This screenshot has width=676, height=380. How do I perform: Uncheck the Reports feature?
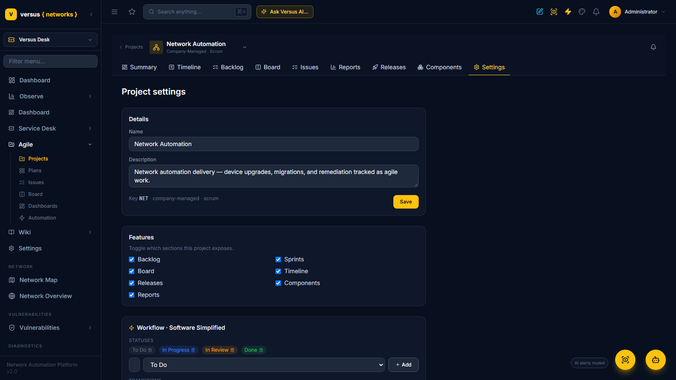[132, 295]
